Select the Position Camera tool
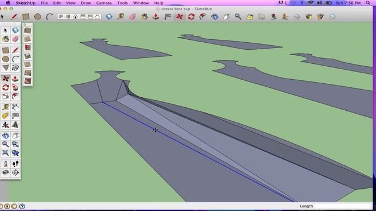This screenshot has height=211, width=376. click(x=5, y=164)
